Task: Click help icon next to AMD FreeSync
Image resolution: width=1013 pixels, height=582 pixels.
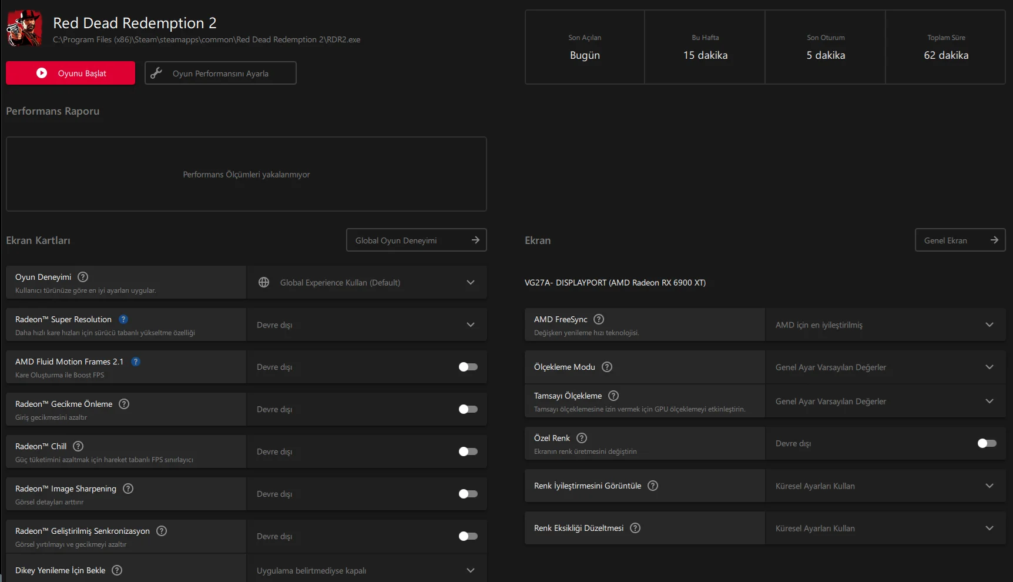Action: 599,319
